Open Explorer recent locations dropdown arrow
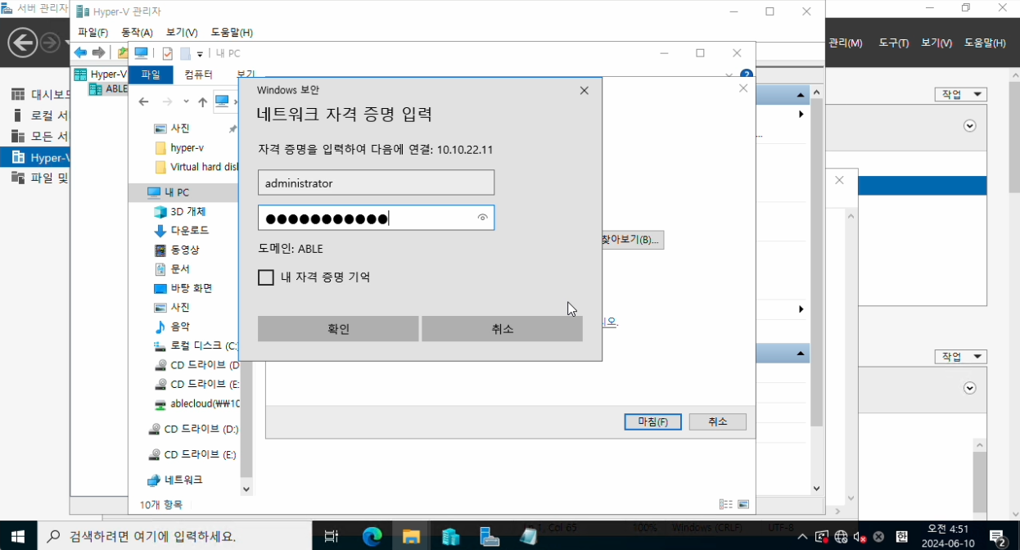The width and height of the screenshot is (1020, 550). 187,101
